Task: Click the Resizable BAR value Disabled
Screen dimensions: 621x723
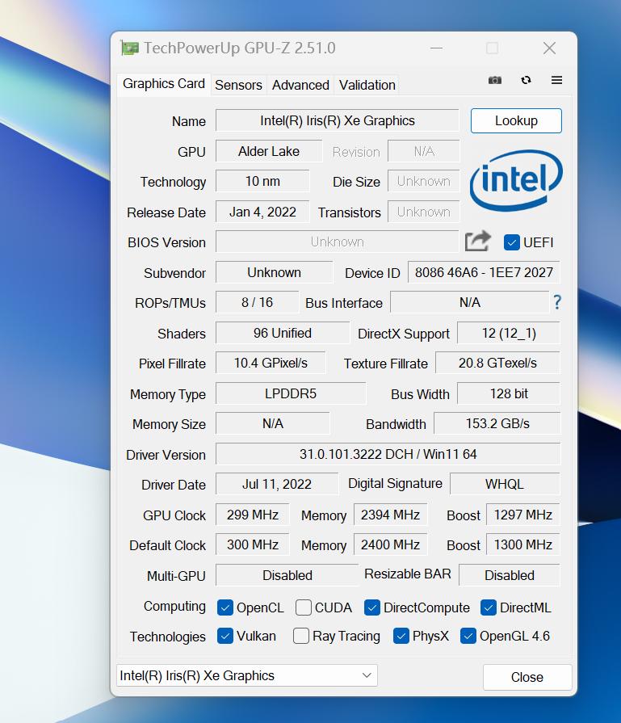Action: coord(510,575)
